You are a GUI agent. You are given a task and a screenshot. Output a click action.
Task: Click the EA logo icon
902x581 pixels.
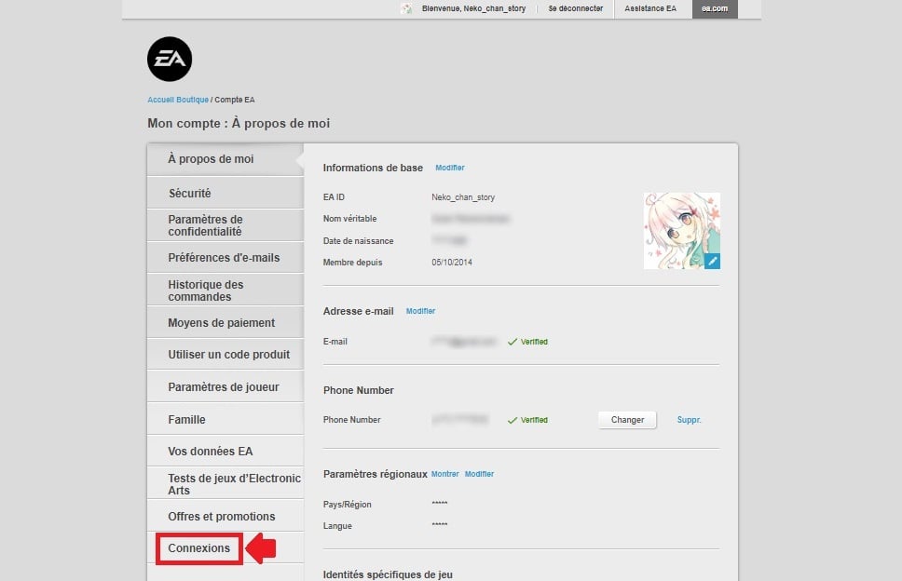tap(170, 60)
